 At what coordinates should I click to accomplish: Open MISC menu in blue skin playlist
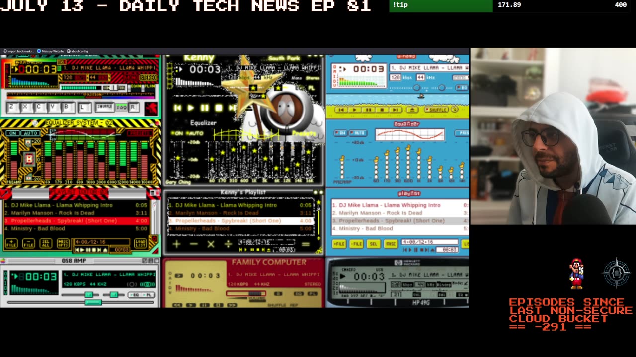(x=391, y=244)
